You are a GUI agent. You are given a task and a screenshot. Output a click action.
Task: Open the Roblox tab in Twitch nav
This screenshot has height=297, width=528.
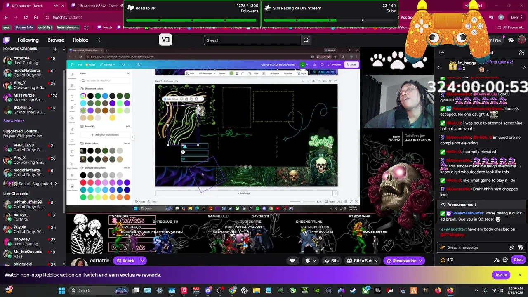(80, 40)
